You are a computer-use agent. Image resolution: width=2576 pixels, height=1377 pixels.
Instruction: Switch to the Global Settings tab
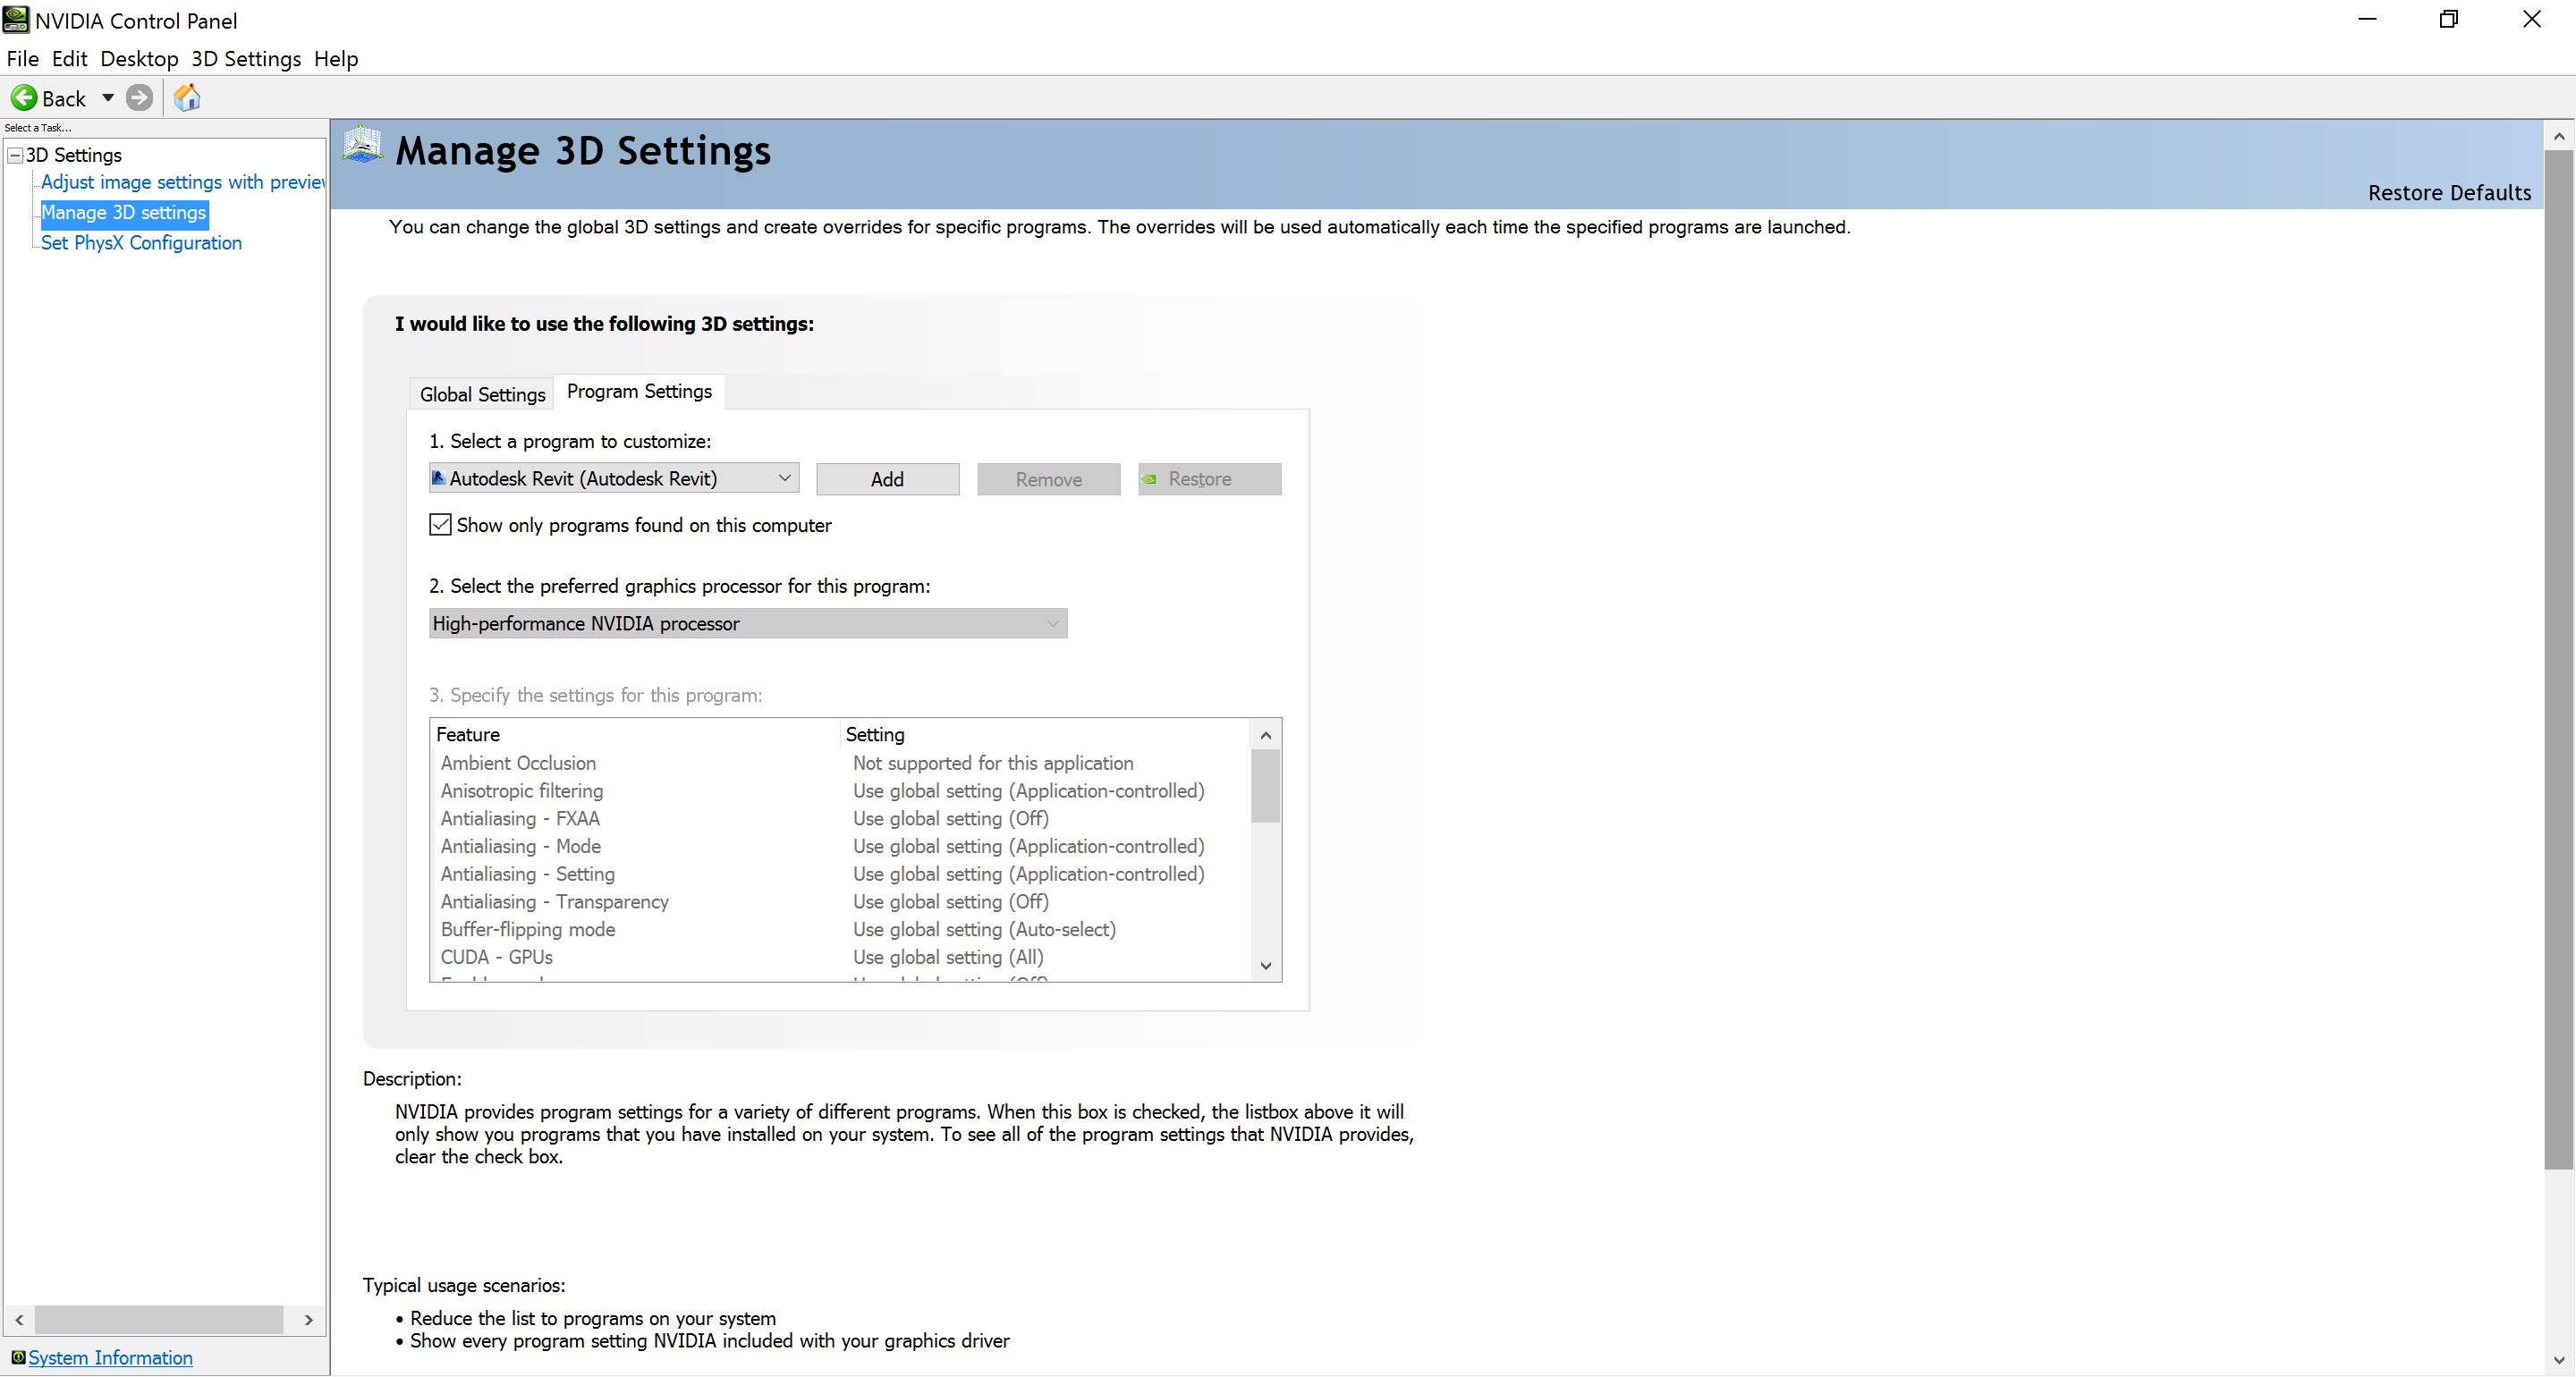click(482, 394)
